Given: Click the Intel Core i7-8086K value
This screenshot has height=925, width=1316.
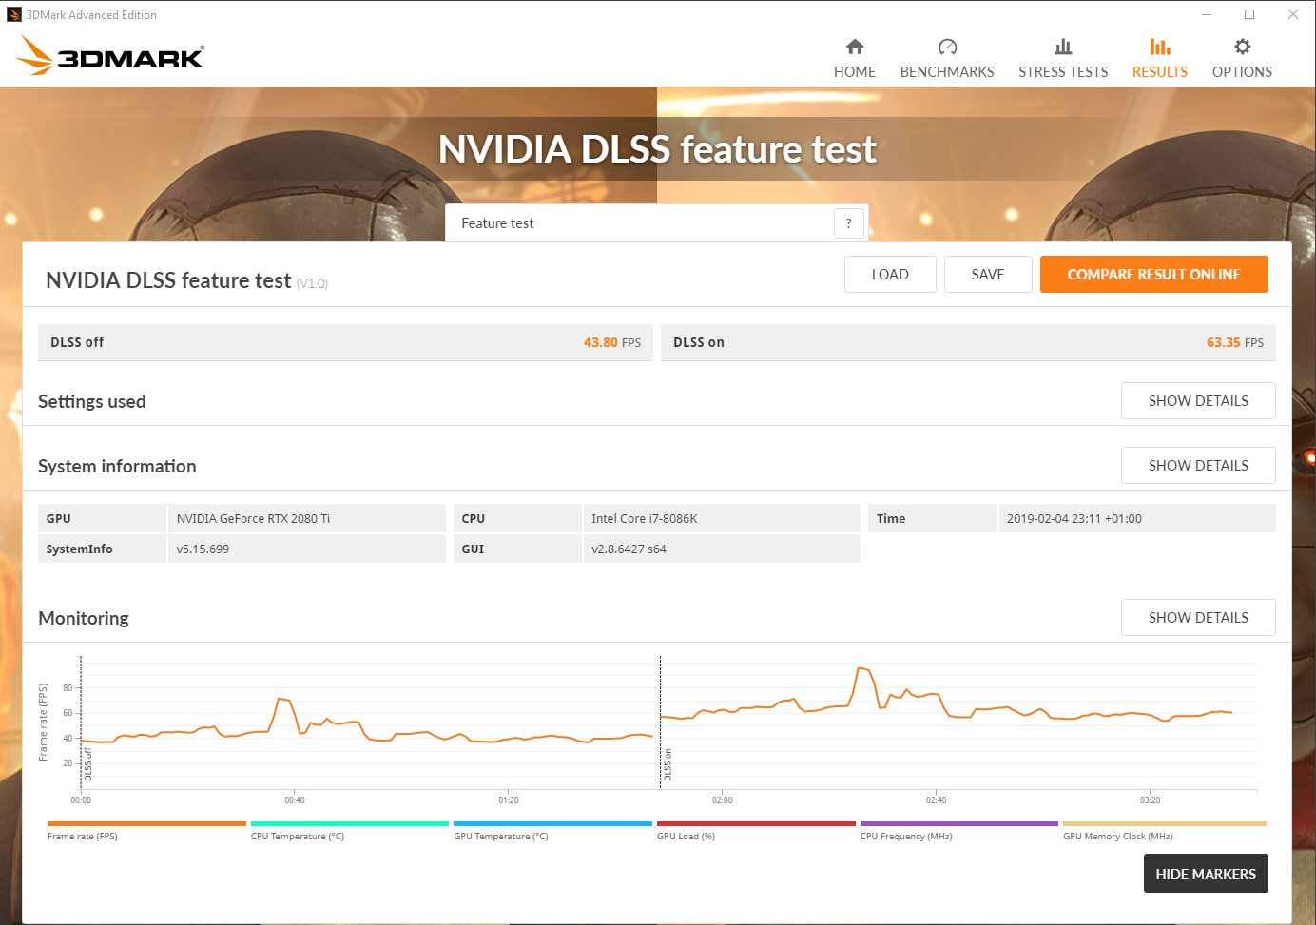Looking at the screenshot, I should pos(722,518).
